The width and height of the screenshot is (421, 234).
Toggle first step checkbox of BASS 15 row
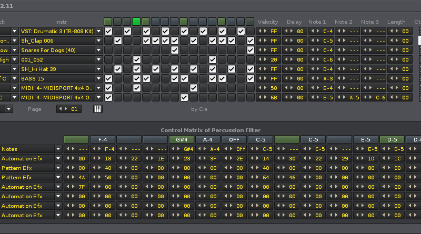(x=108, y=78)
